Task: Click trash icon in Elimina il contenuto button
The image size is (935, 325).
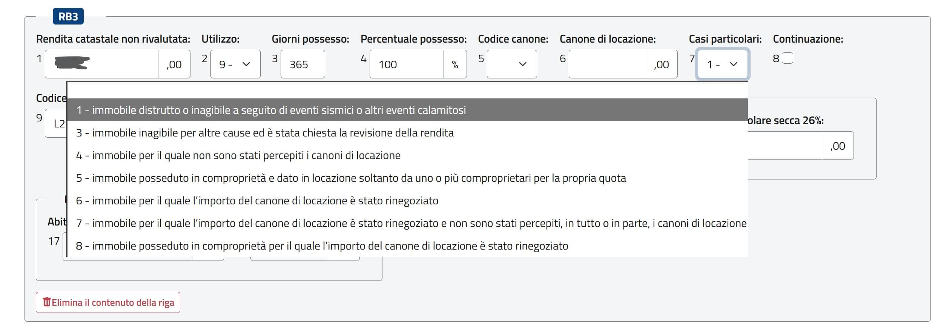Action: tap(47, 302)
